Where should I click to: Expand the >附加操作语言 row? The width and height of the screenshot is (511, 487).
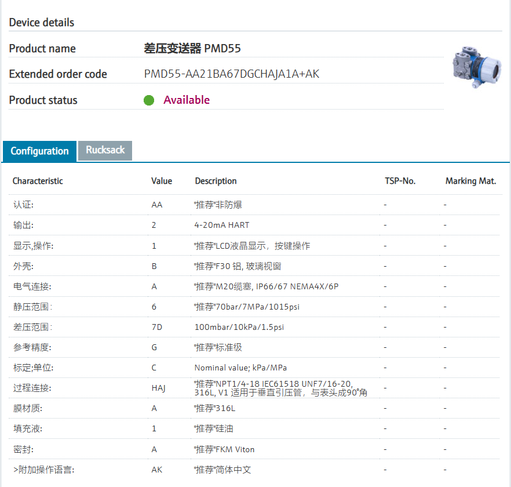(43, 470)
